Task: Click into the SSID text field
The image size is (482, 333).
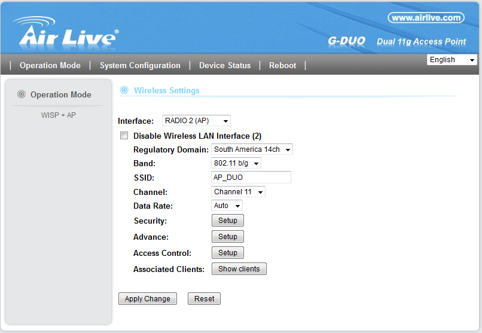Action: pyautogui.click(x=251, y=178)
